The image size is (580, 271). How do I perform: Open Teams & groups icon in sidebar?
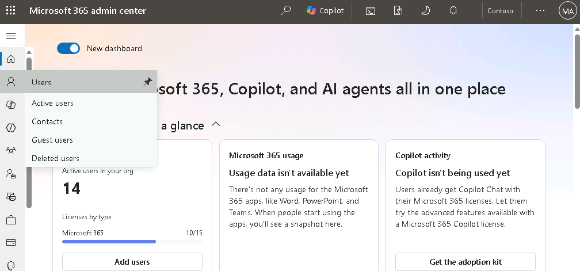click(11, 151)
